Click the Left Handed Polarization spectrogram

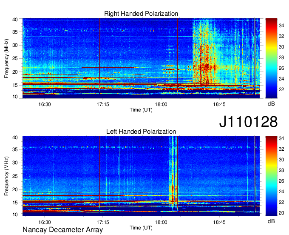click(x=141, y=176)
